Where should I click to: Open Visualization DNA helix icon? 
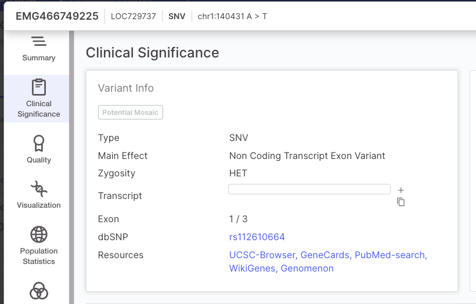coord(39,189)
